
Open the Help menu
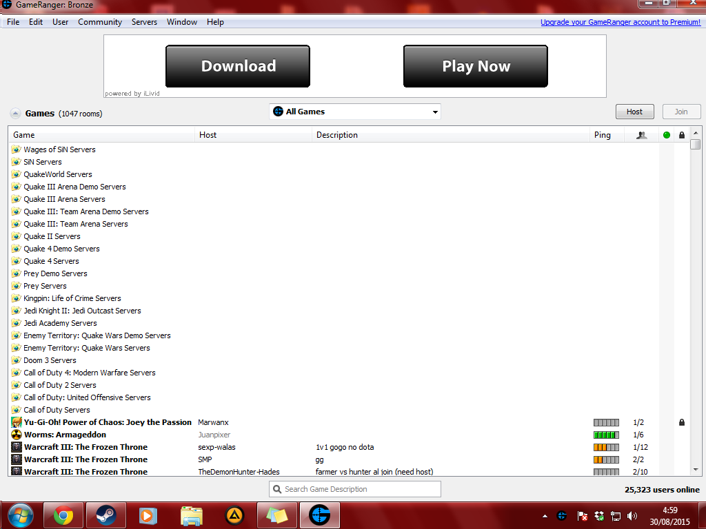coord(215,22)
